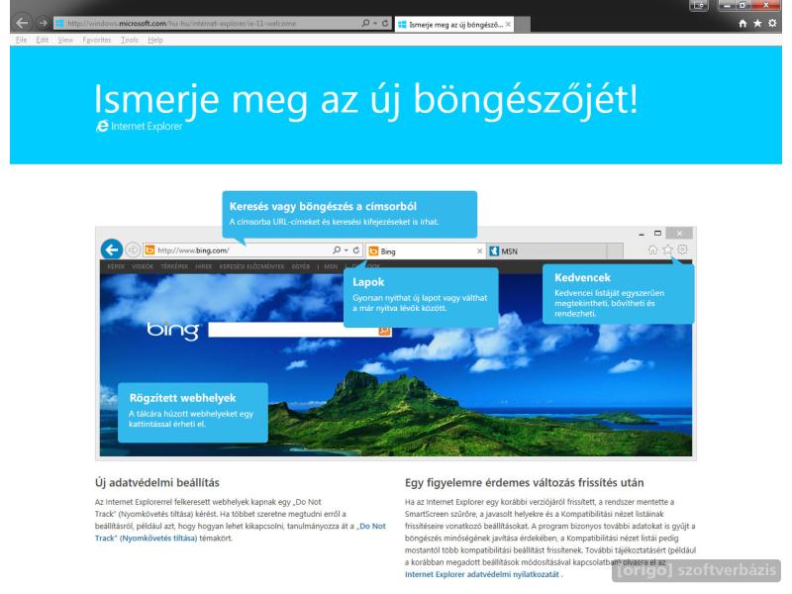This screenshot has height=594, width=792.
Task: Select the 'Ismerje meg az új böngésző' tab
Action: (454, 24)
